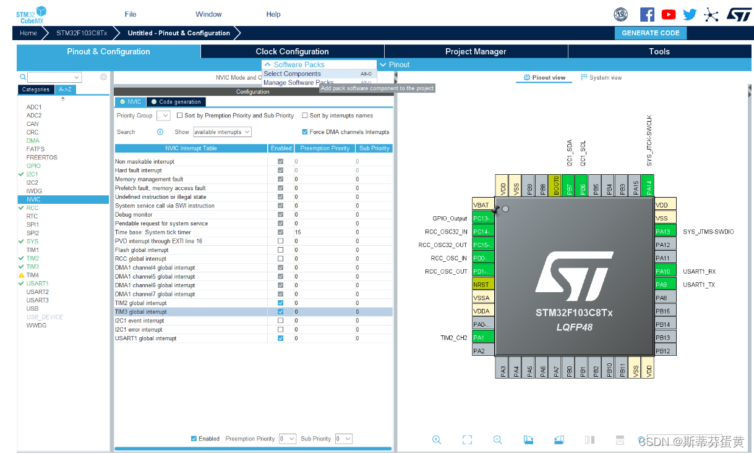Select pin PA10 on the chip
The height and width of the screenshot is (454, 754).
[x=666, y=271]
